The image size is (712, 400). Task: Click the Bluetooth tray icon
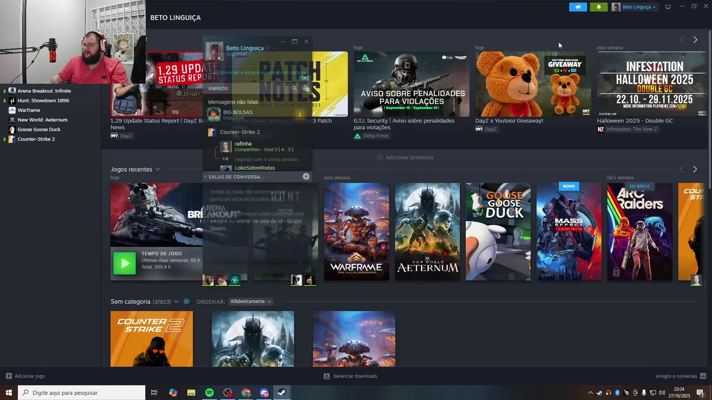click(617, 393)
